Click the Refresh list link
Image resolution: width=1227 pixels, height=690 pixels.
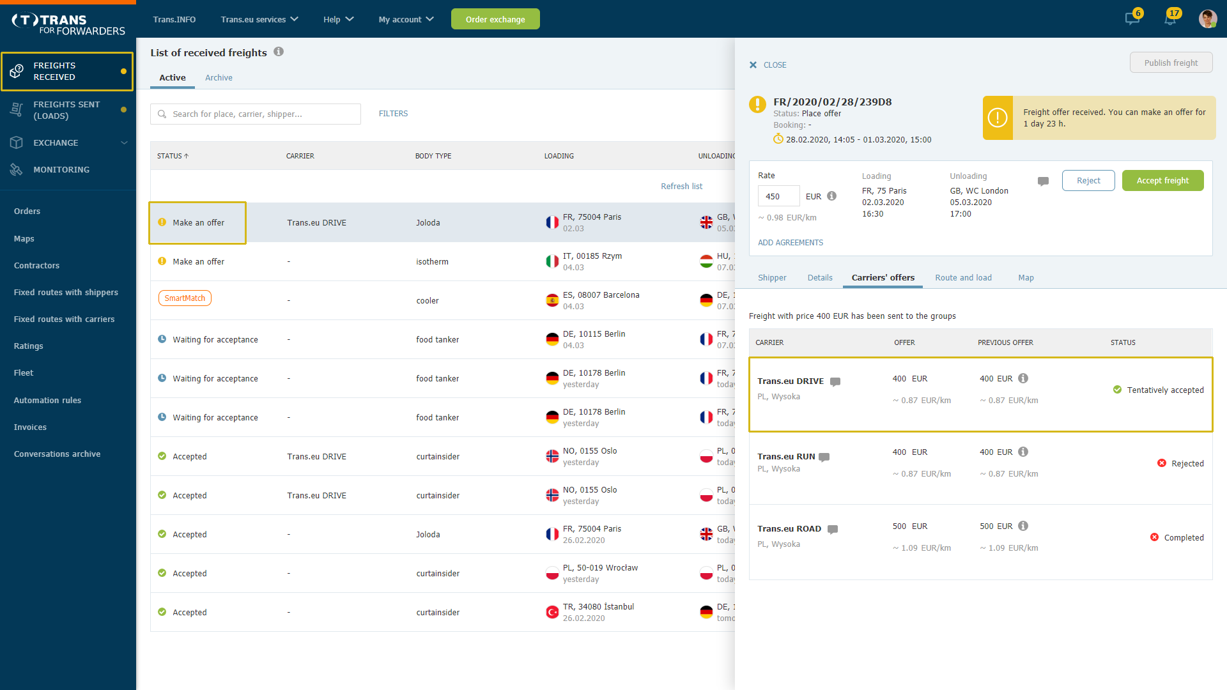coord(681,187)
